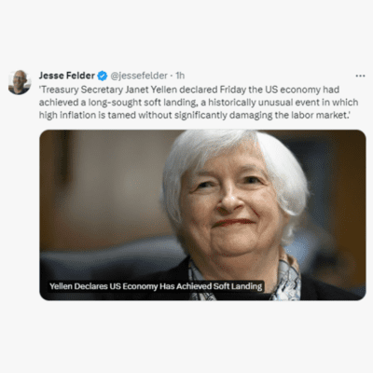The image size is (373, 373).
Task: Open the three-dot More menu on tweet
Action: click(360, 76)
